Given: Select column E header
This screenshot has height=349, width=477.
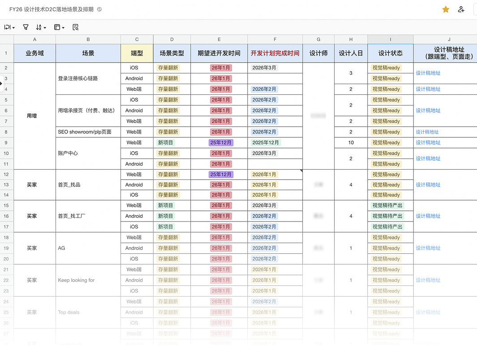Looking at the screenshot, I should point(219,39).
